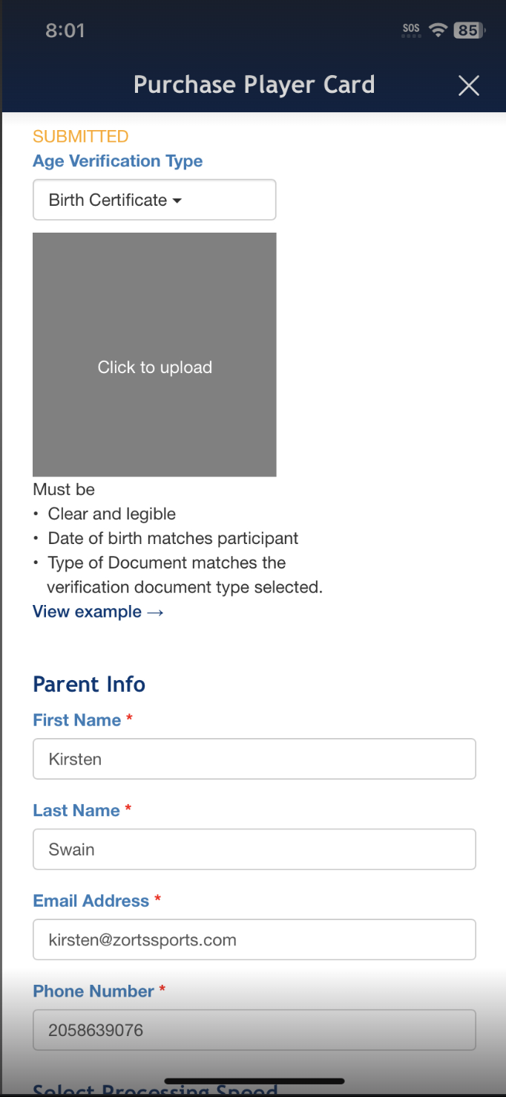Viewport: 506px width, 1097px height.
Task: Focus the First Name field containing Kirsten
Action: click(x=254, y=759)
